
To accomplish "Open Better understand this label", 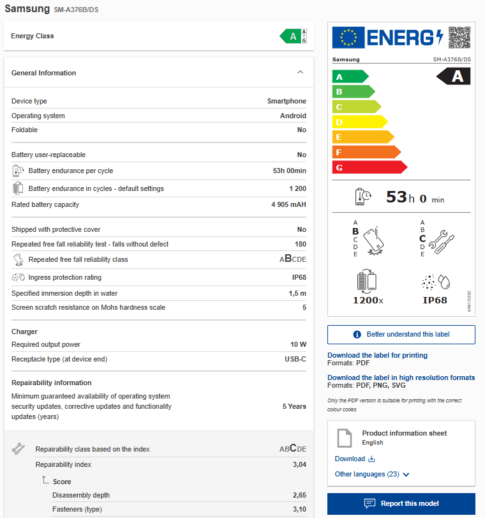I will click(401, 335).
